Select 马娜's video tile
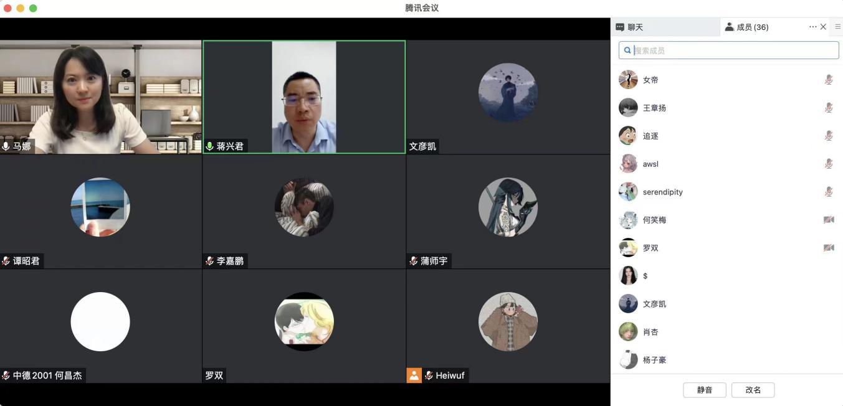 pyautogui.click(x=100, y=97)
